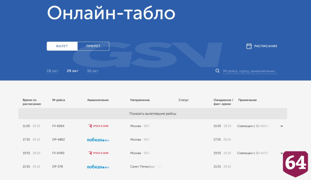Expand the FV-6490 row chevron
Image resolution: width=311 pixels, height=180 pixels.
click(x=281, y=153)
